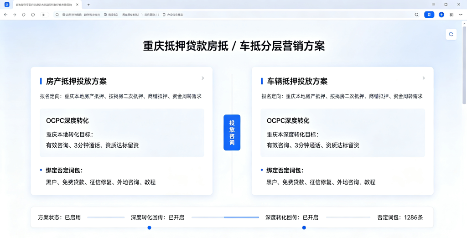Image resolution: width=467 pixels, height=238 pixels.
Task: Click 黑户、免费贷款 line in 房产抵押 card
Action: coord(101,182)
